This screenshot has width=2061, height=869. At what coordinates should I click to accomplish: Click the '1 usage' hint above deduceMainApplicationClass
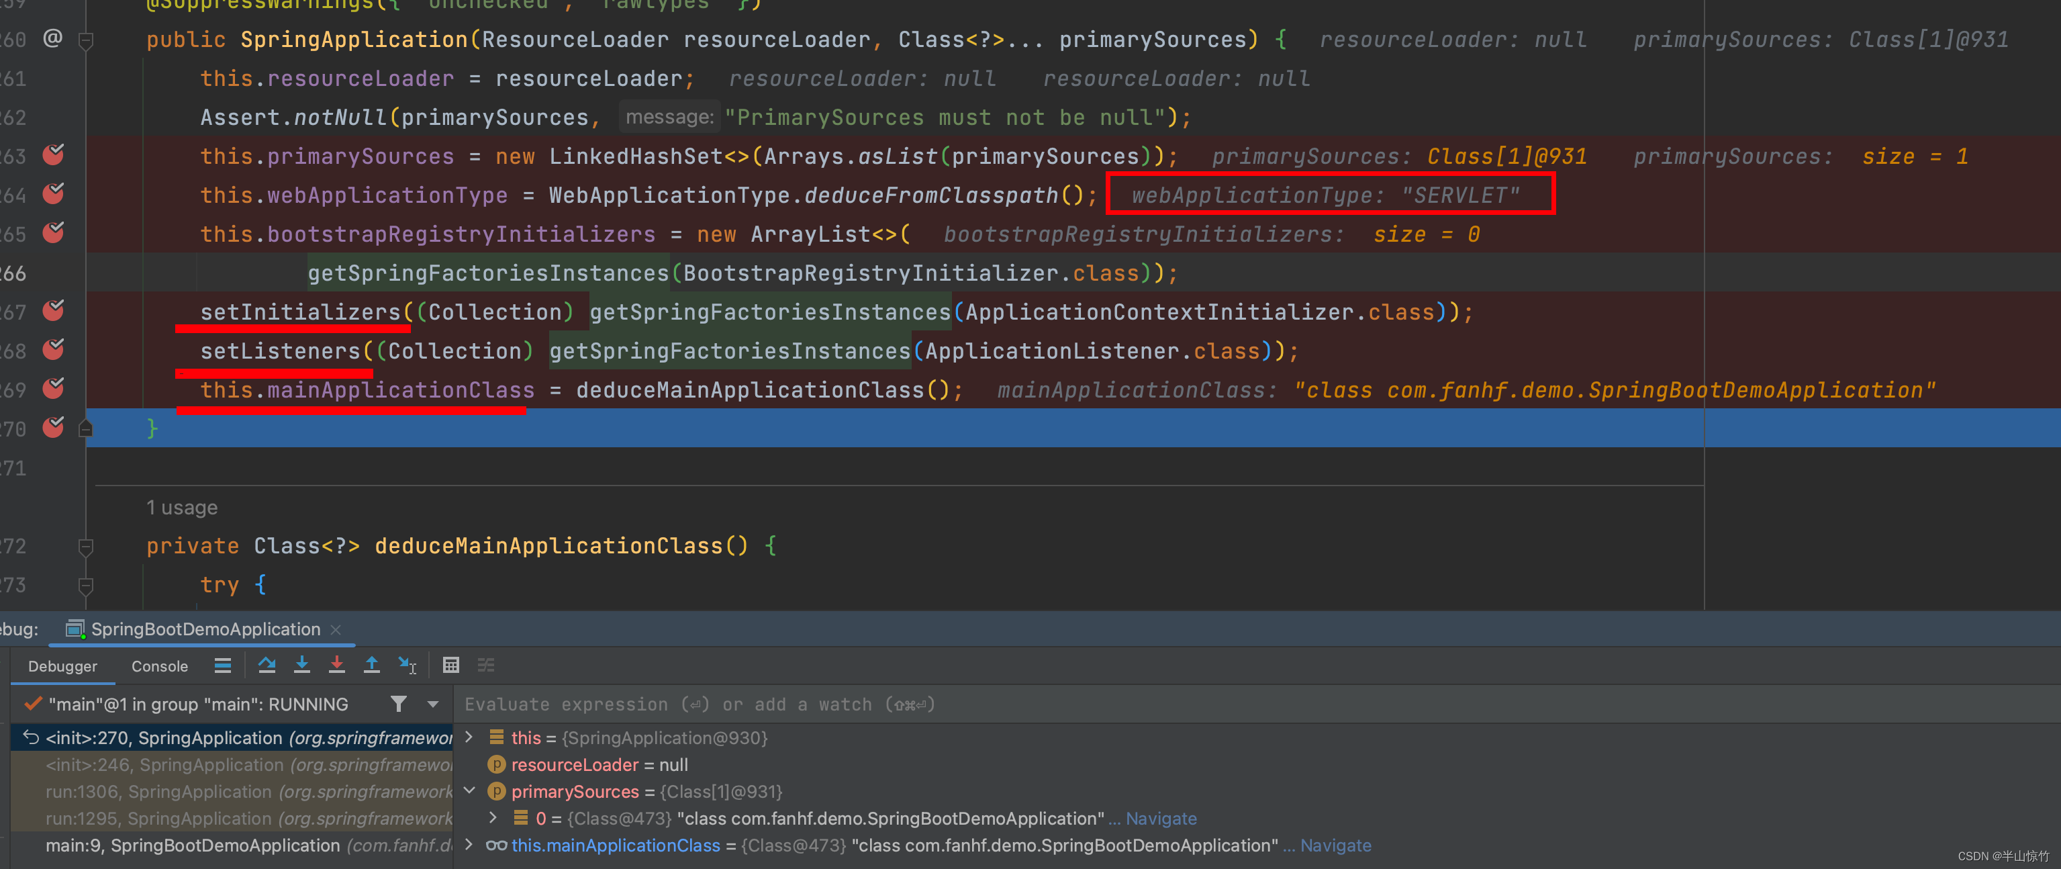click(x=183, y=508)
